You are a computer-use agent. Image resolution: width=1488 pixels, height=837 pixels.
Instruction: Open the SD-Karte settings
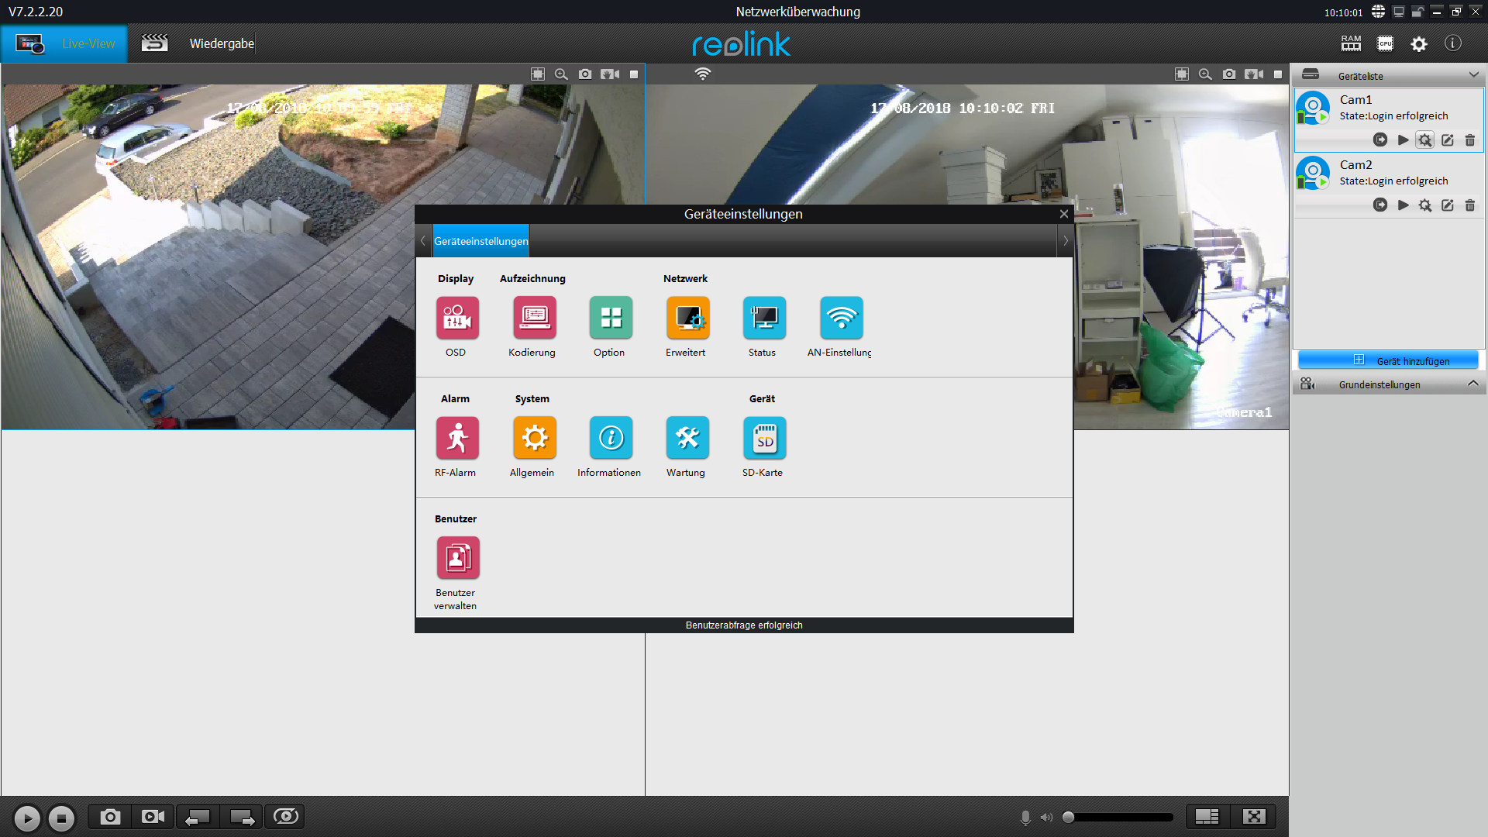(x=763, y=438)
